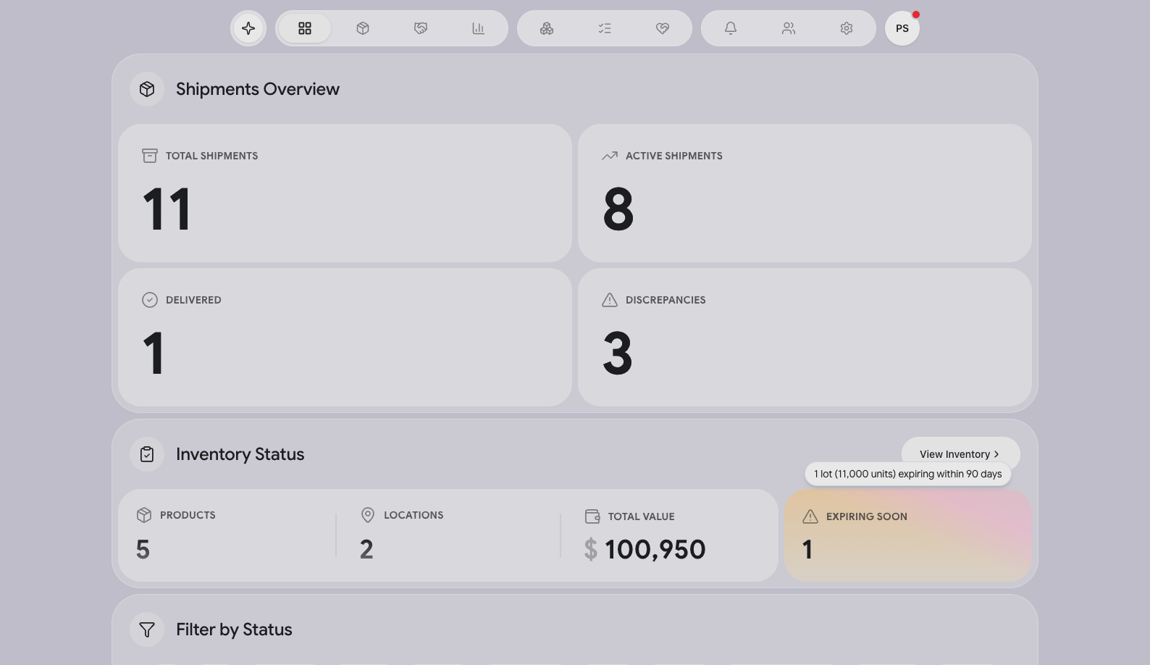Select the Expiring Soon highlighted card
This screenshot has width=1150, height=665.
point(908,535)
